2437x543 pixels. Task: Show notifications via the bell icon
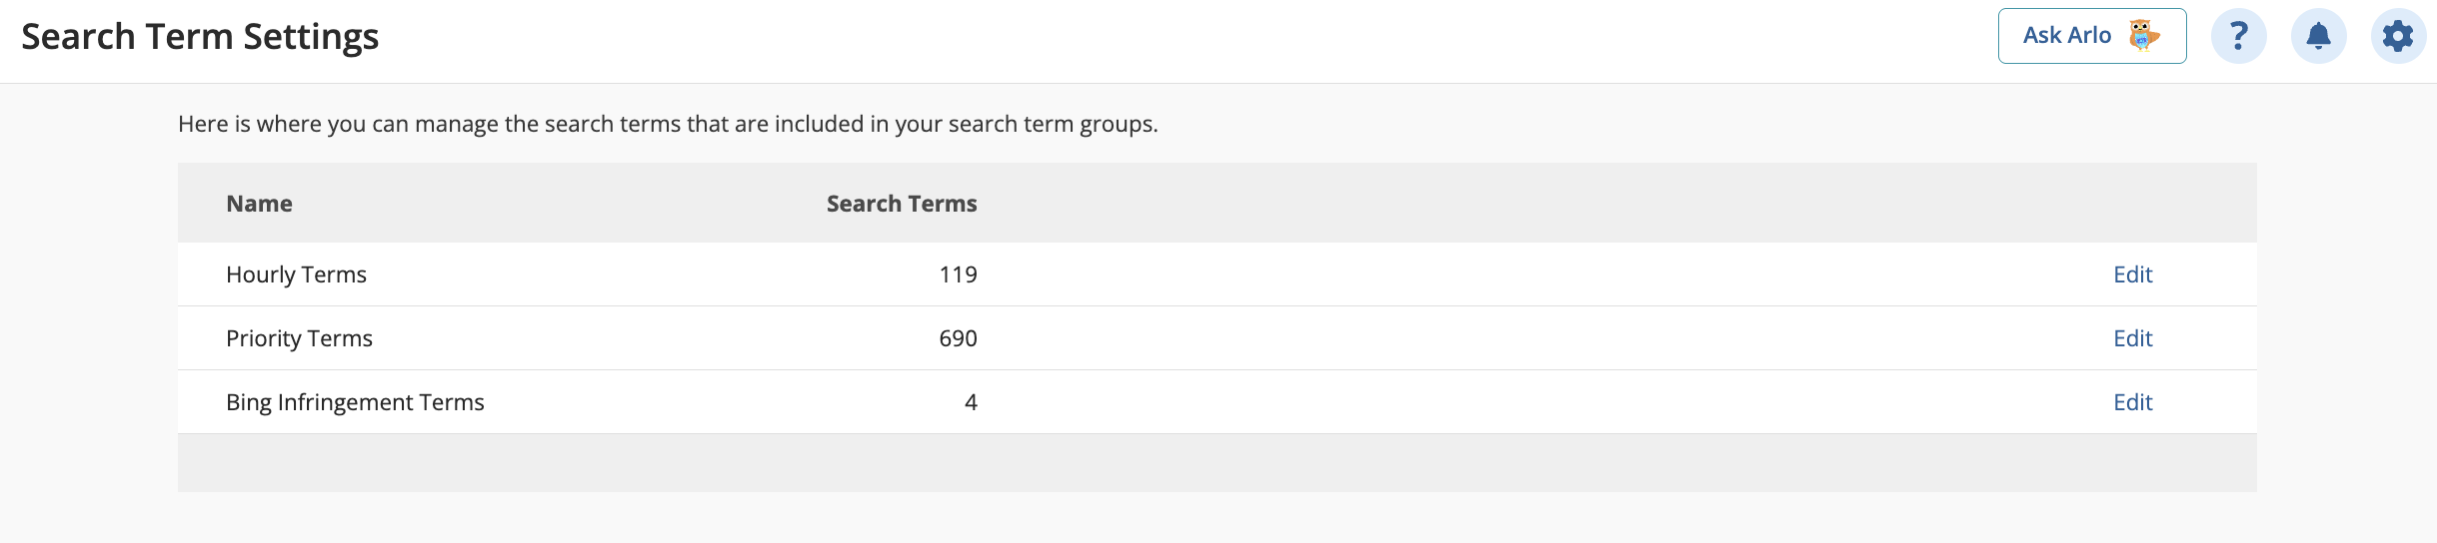2319,36
